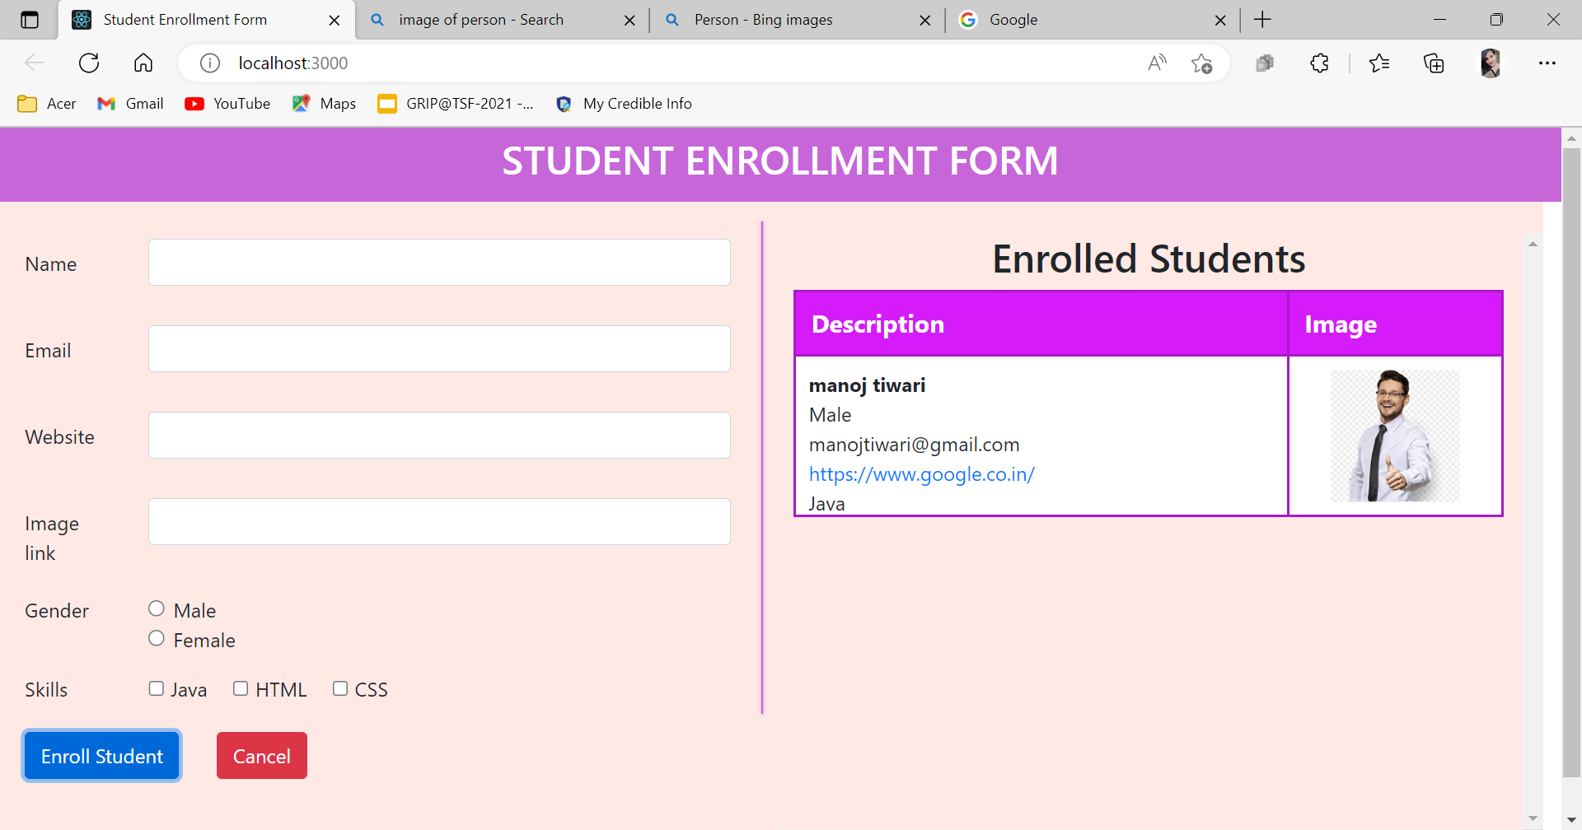Select the Male gender radio button

[157, 609]
